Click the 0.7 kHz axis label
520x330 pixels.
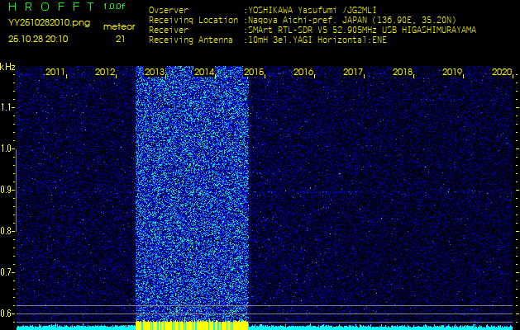[x=7, y=272]
